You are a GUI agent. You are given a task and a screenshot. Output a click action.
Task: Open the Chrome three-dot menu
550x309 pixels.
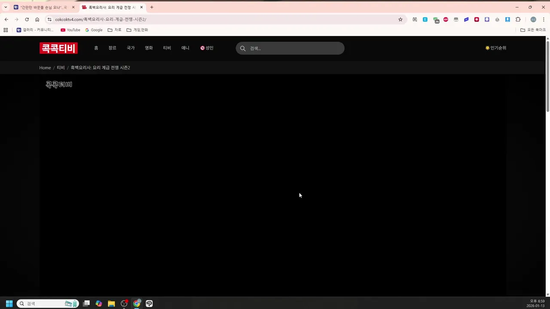click(x=544, y=19)
